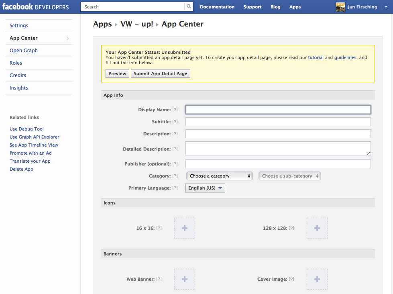Click the 16 x 16 help icon
The width and height of the screenshot is (393, 294).
[x=159, y=228]
